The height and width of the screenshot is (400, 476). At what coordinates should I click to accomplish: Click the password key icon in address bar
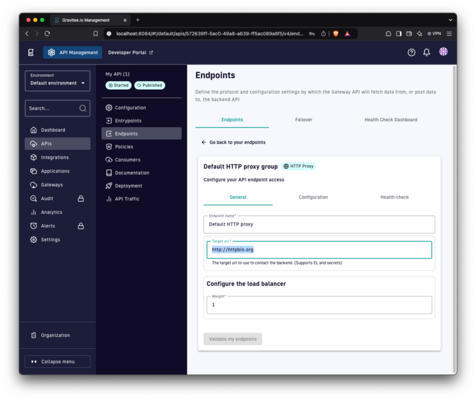(x=312, y=34)
